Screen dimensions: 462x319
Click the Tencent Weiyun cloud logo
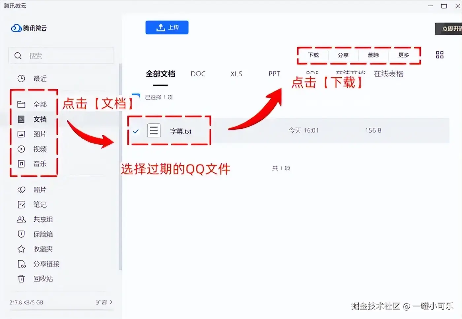(x=16, y=28)
